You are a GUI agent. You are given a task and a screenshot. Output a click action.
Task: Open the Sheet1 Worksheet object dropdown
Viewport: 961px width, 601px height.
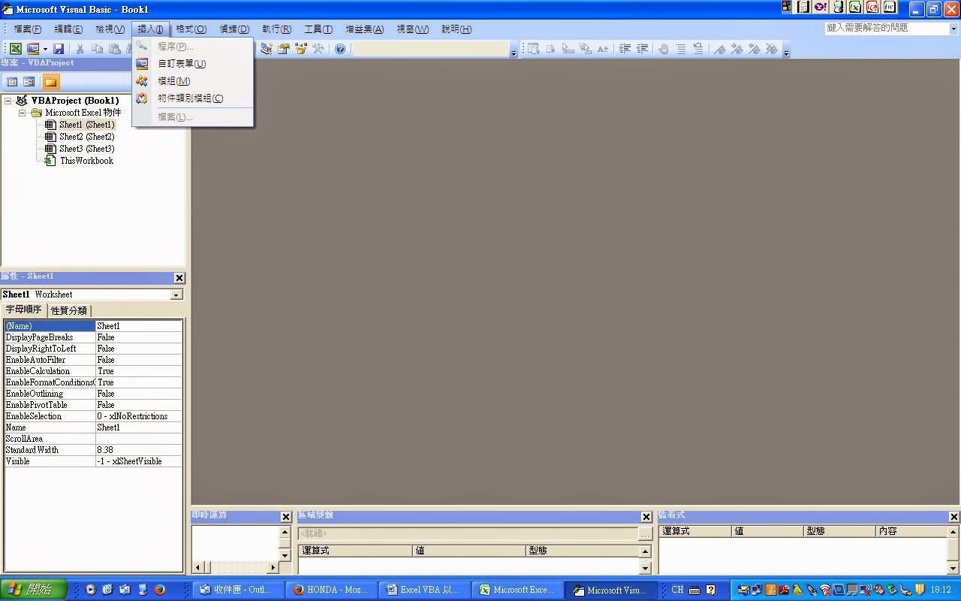click(x=176, y=294)
